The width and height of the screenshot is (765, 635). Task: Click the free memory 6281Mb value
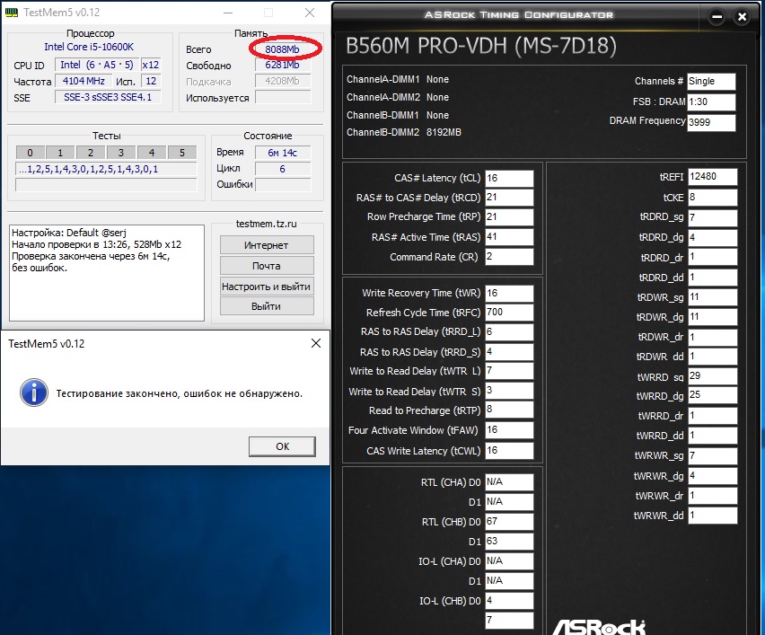click(283, 65)
